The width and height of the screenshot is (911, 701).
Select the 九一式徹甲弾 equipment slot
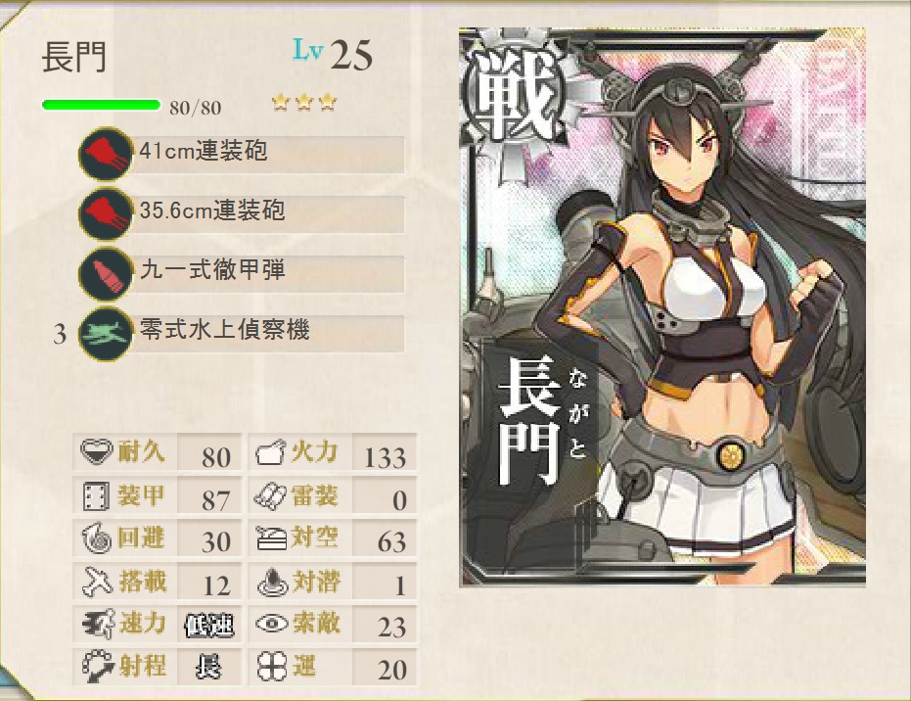pyautogui.click(x=243, y=273)
